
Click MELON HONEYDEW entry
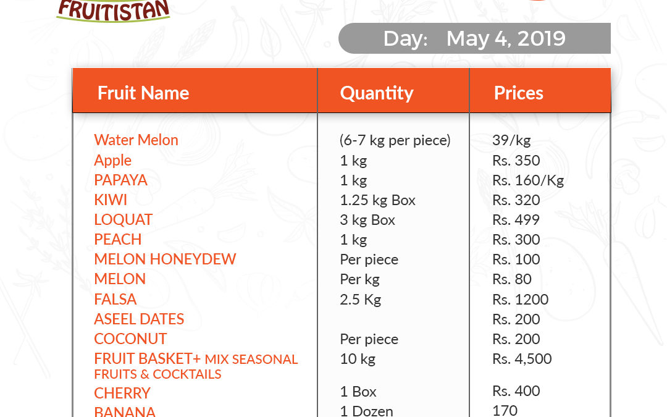(x=165, y=259)
